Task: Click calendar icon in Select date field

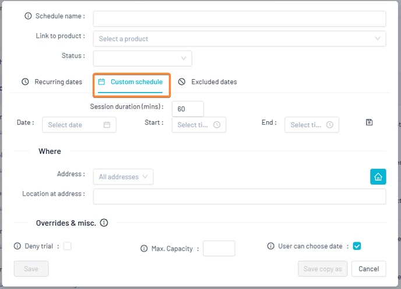Action: 107,125
